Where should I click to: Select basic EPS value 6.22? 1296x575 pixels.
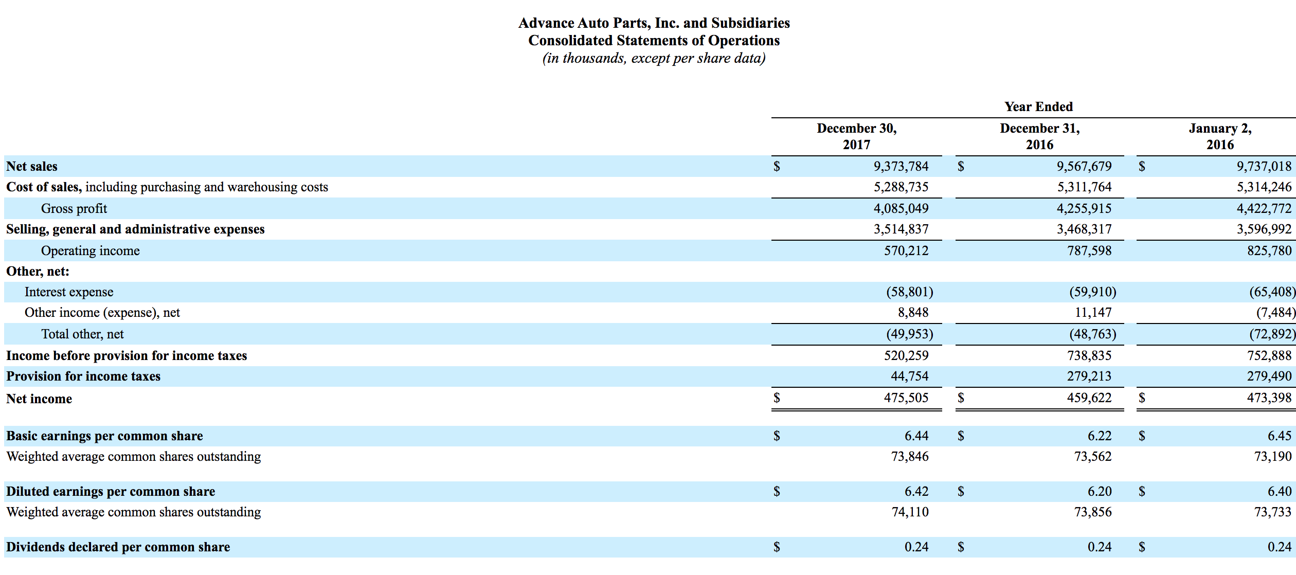(1100, 436)
